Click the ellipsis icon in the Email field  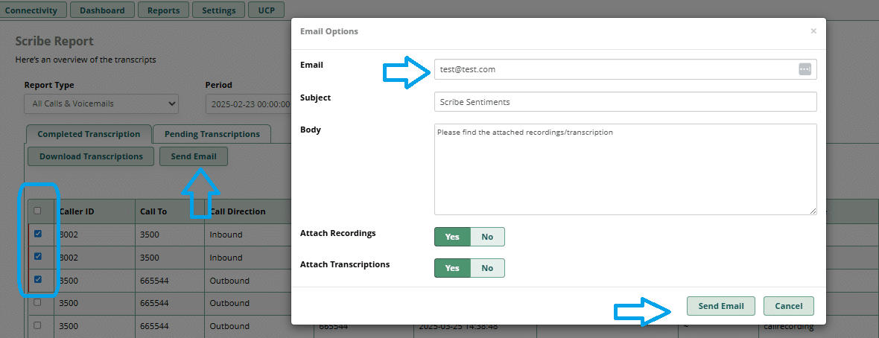coord(805,69)
